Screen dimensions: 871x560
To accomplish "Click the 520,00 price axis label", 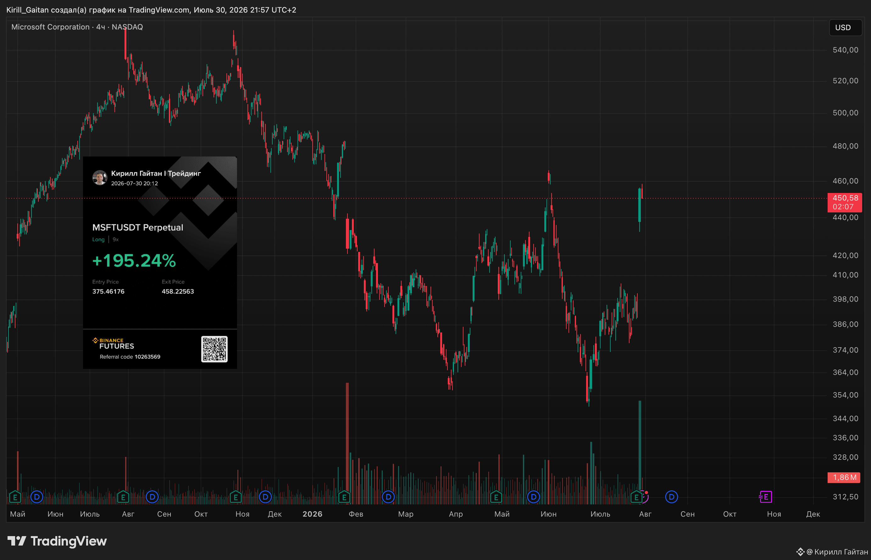I will click(846, 81).
